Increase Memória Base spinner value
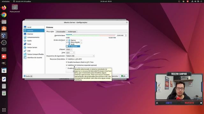Viewport: 204px width, 114px height. click(x=126, y=35)
